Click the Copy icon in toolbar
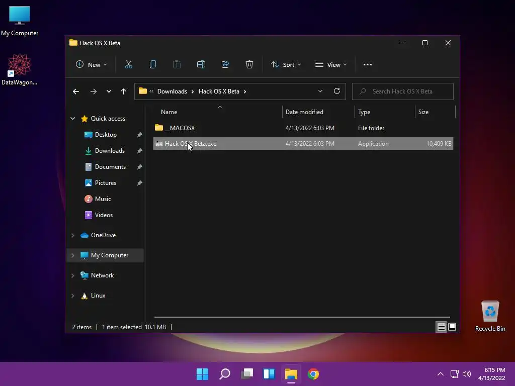This screenshot has height=386, width=515. [x=153, y=65]
